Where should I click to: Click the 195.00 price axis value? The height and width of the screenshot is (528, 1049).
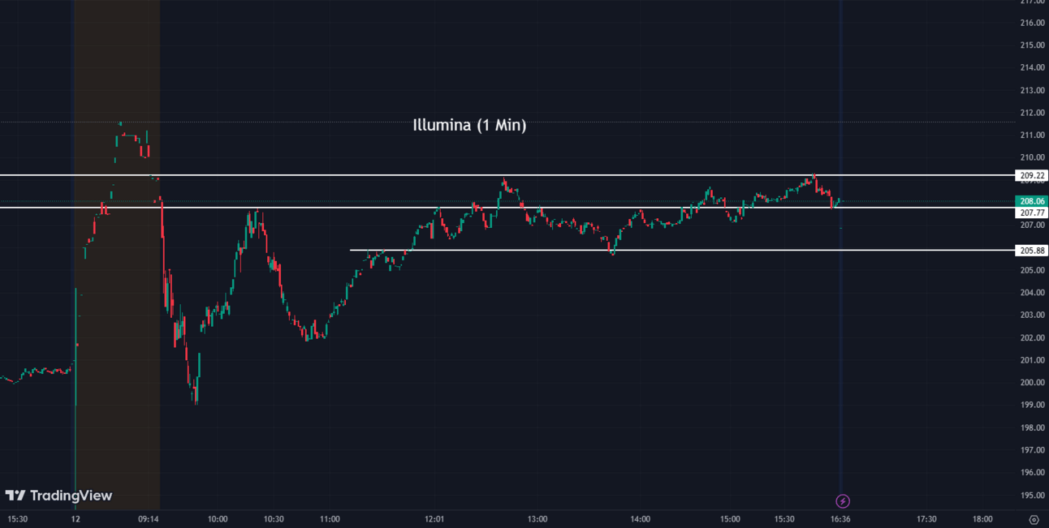1033,495
